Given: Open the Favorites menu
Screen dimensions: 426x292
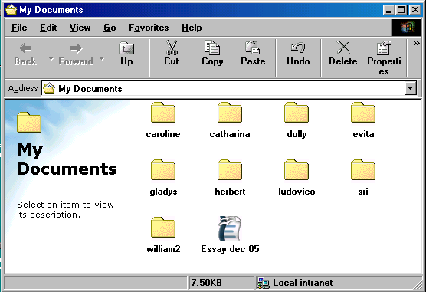Looking at the screenshot, I should click(149, 28).
